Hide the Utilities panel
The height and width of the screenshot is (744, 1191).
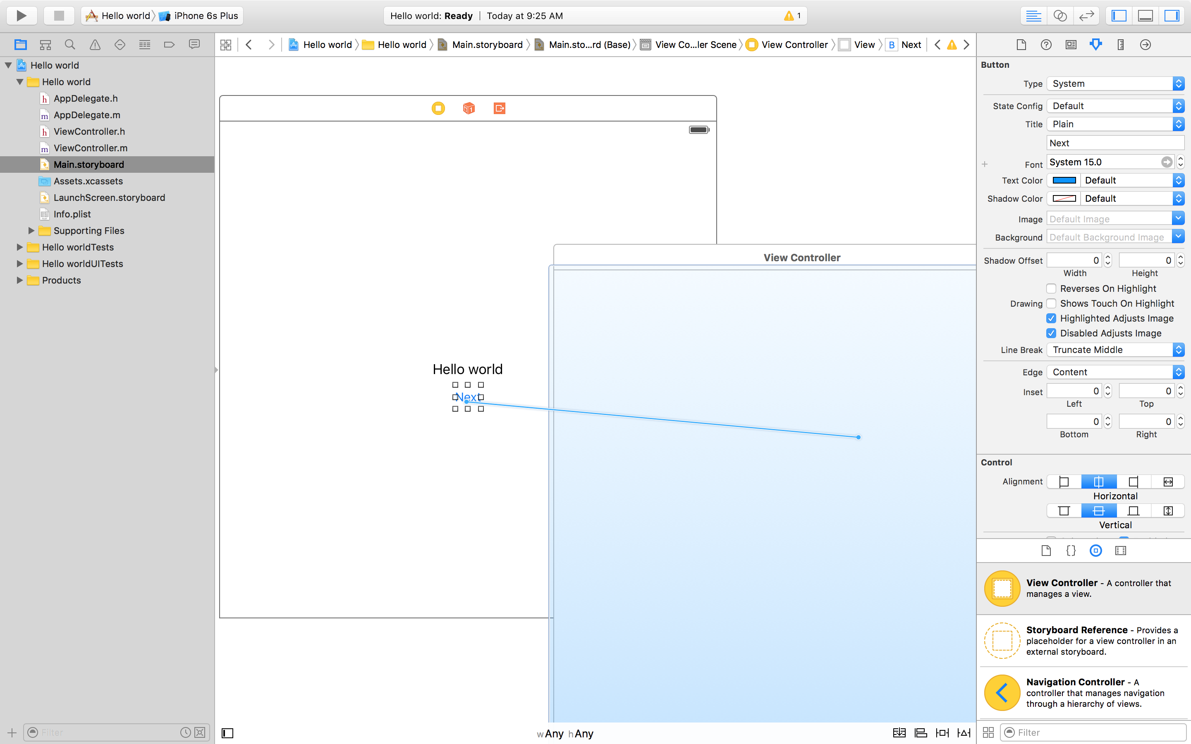[1172, 16]
